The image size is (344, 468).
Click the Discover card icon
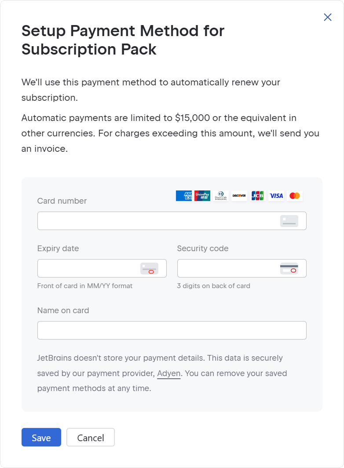239,196
